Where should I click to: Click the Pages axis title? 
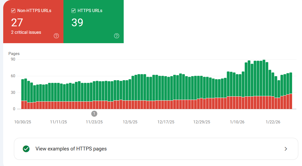14,53
